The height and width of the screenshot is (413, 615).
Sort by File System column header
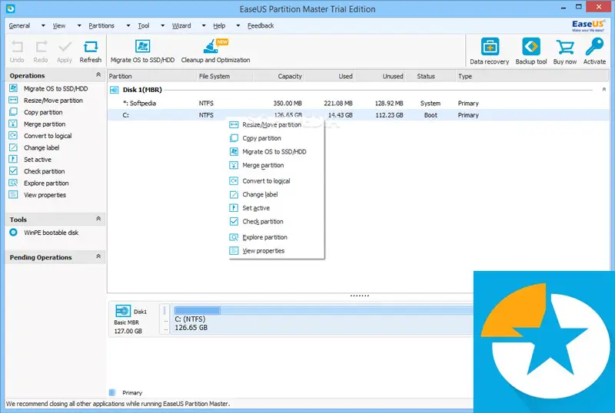coord(224,76)
